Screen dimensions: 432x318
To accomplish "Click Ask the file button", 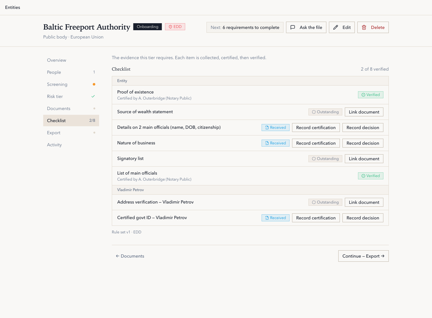I will pos(306,27).
